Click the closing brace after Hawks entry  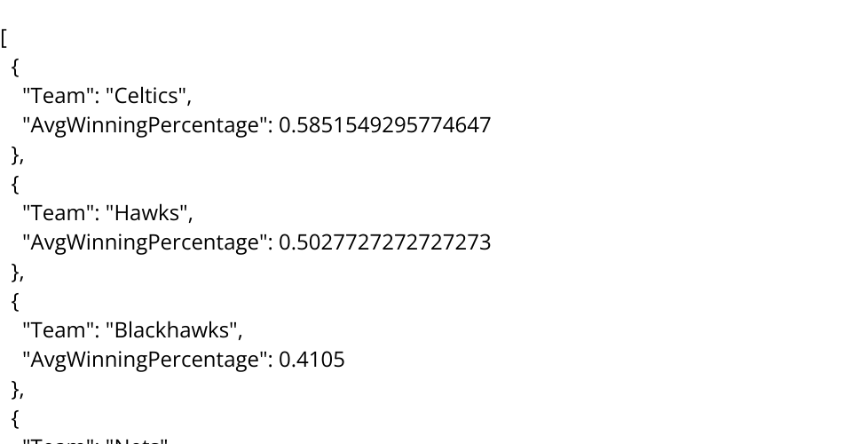15,272
